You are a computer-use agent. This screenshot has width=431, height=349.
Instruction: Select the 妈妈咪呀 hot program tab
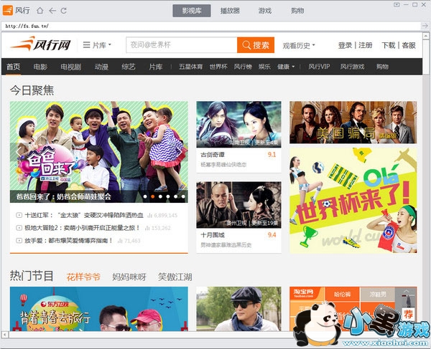pyautogui.click(x=129, y=277)
